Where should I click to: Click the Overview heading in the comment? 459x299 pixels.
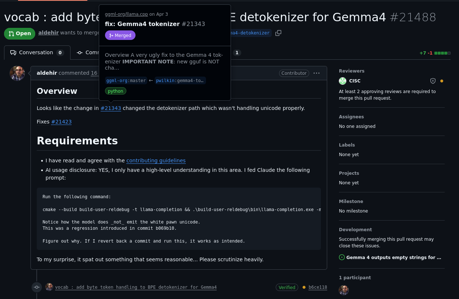point(57,91)
